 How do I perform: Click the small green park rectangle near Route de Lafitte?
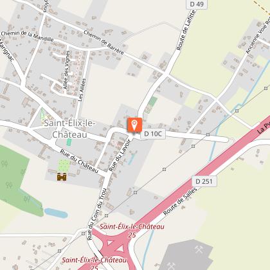pos(153,102)
